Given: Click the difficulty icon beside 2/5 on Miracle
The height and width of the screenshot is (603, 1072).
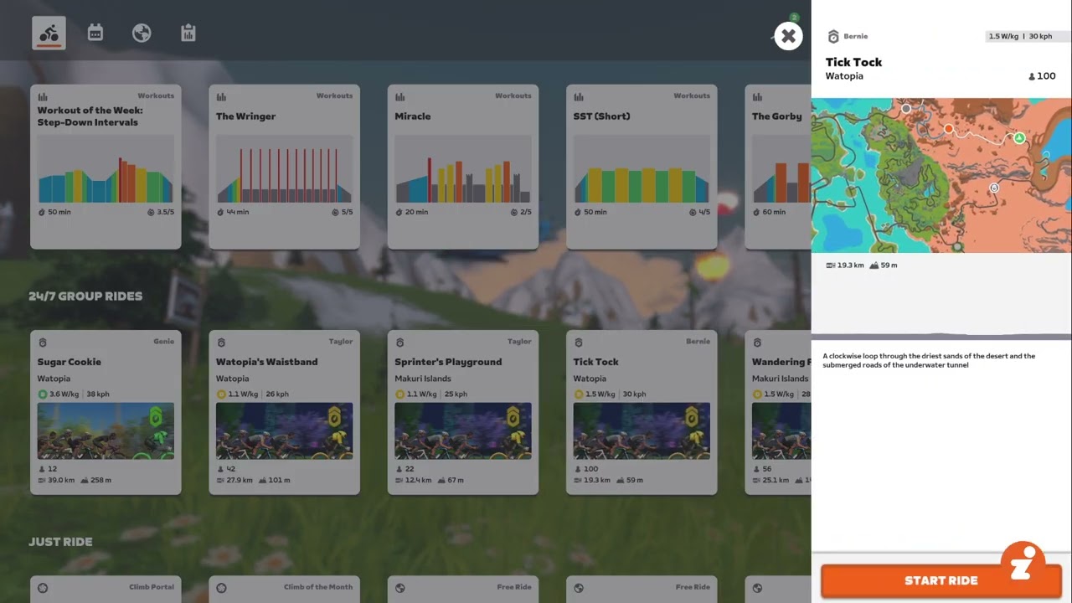Looking at the screenshot, I should (514, 213).
